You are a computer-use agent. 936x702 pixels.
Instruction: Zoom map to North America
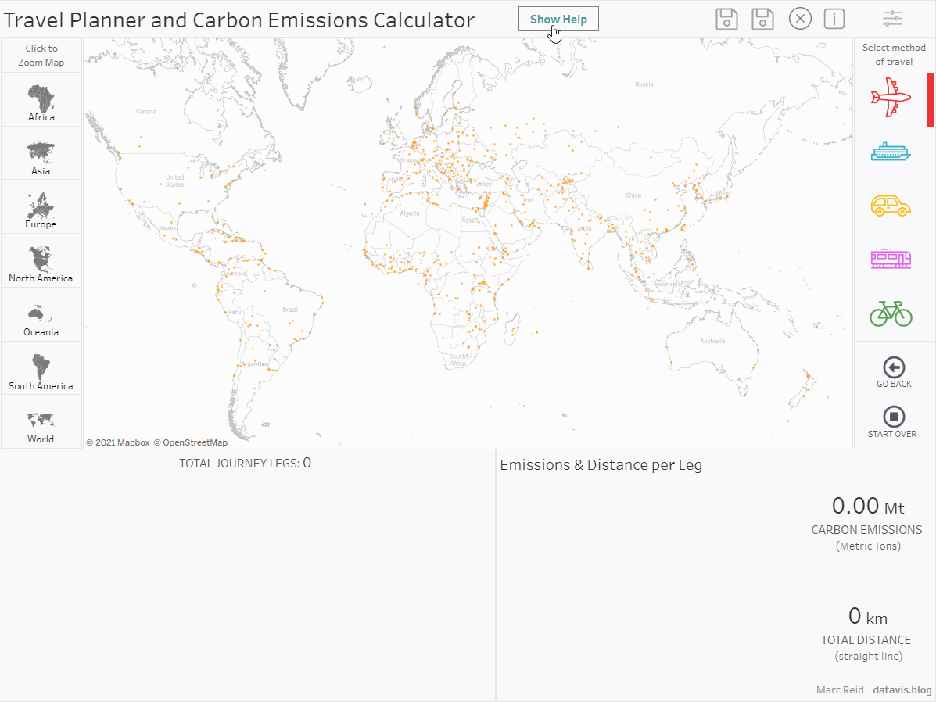(41, 262)
